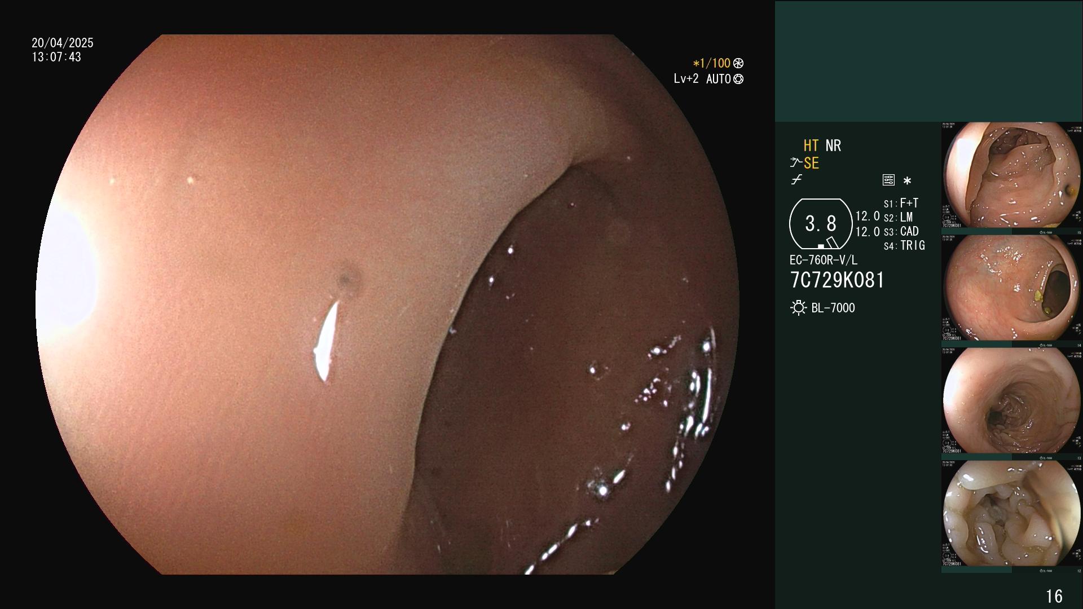Click the date 20/04/2025
This screenshot has width=1083, height=609.
(x=63, y=43)
